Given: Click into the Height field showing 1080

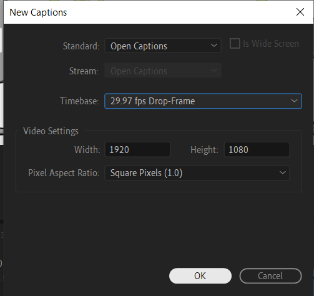Looking at the screenshot, I should point(257,149).
